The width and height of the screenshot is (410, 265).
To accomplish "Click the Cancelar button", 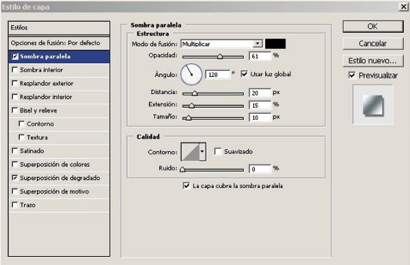I will [373, 44].
